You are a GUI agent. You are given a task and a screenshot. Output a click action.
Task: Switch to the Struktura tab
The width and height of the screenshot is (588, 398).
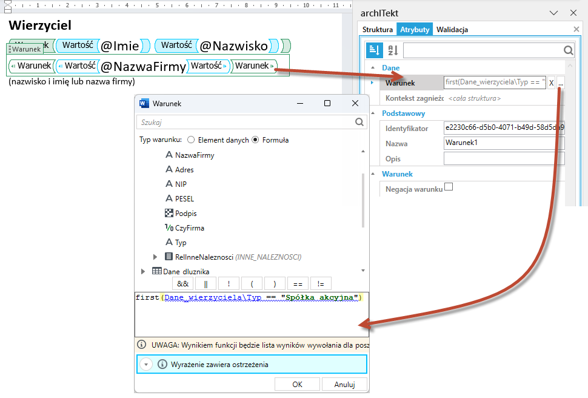coord(378,30)
